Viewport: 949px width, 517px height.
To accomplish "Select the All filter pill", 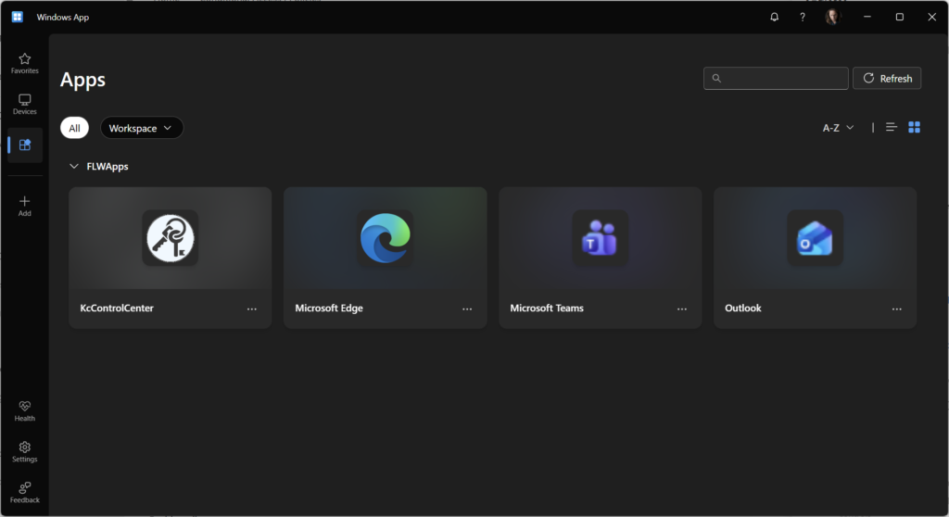I will click(x=74, y=128).
